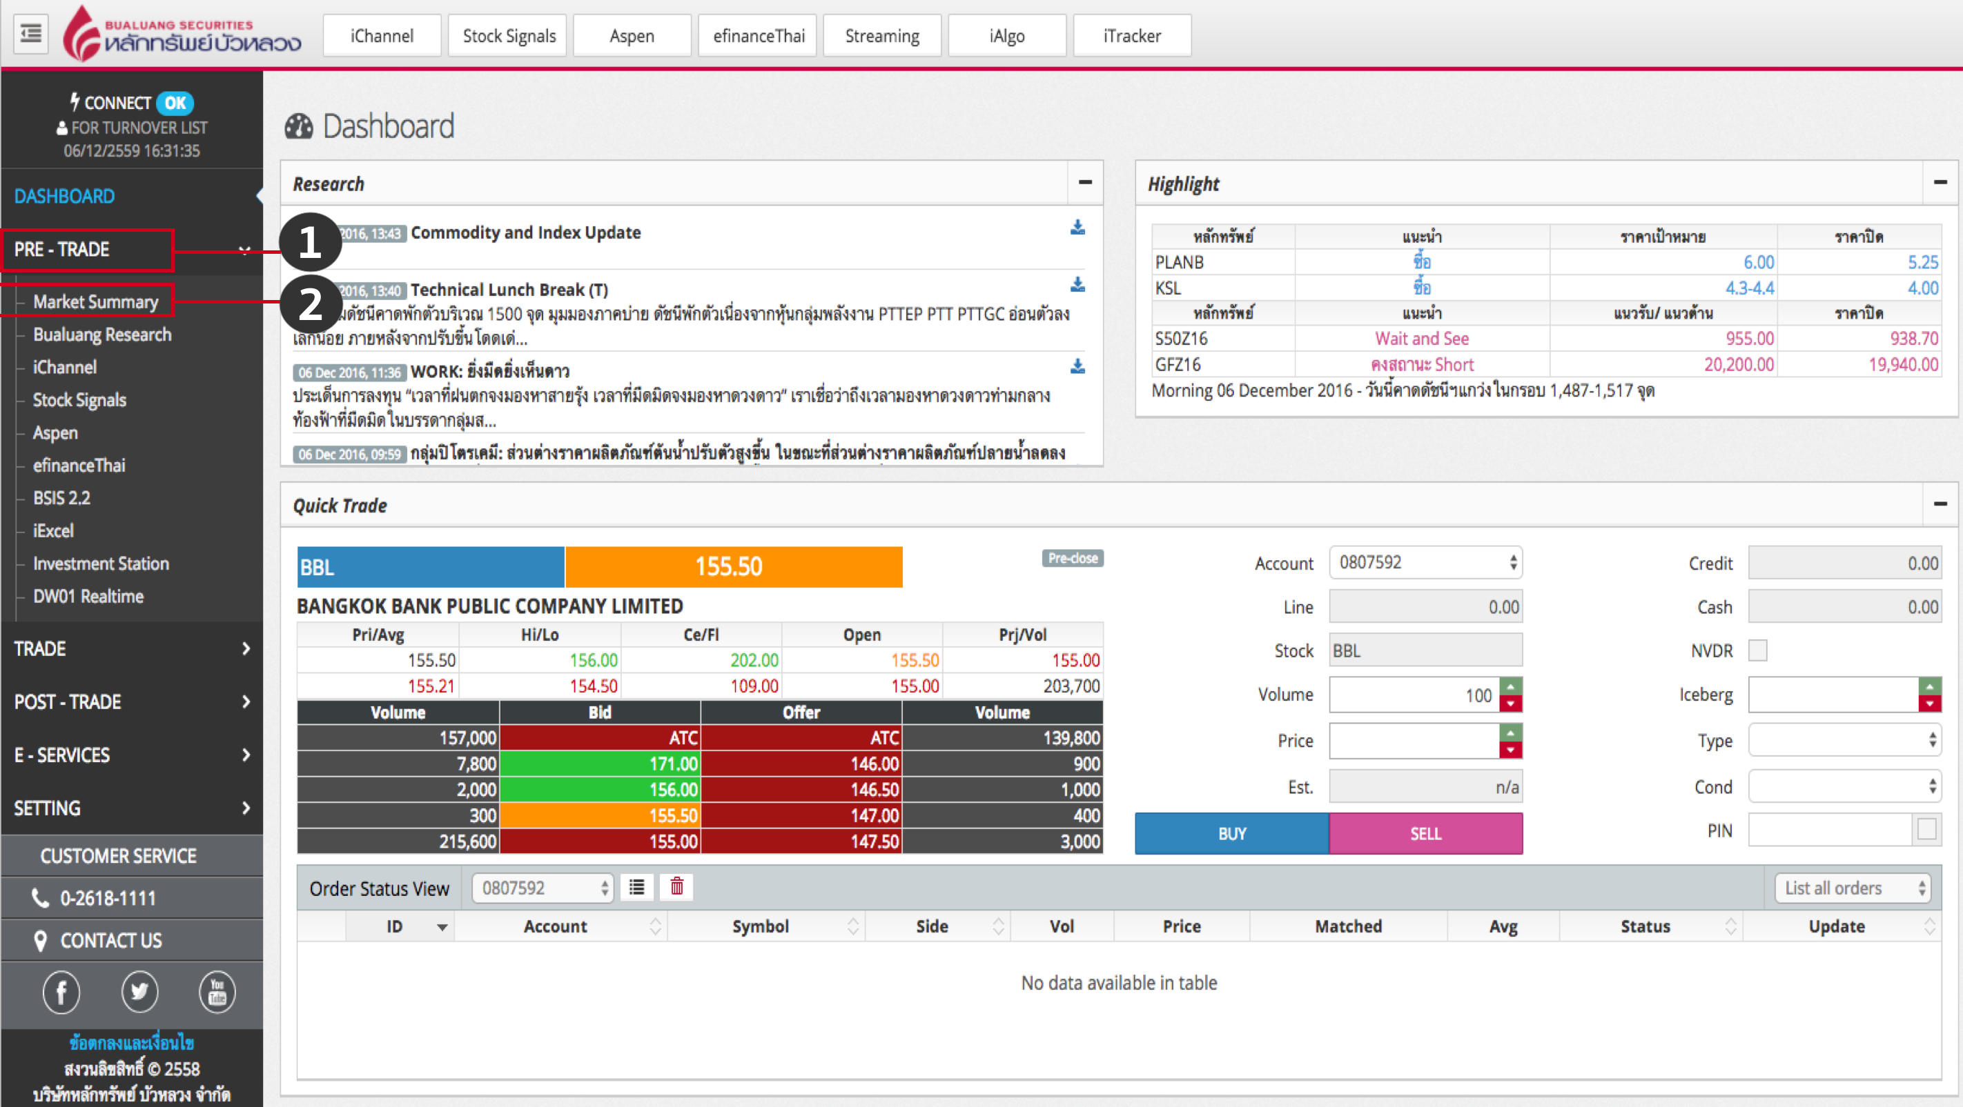This screenshot has width=1963, height=1107.
Task: Select Bualuang Research in the sidebar
Action: [102, 335]
